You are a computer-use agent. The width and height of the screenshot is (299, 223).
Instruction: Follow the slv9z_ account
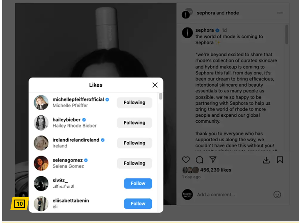tap(138, 184)
